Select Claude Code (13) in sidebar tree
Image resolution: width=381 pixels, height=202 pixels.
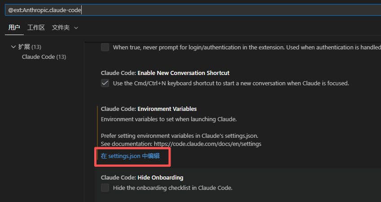click(x=44, y=57)
